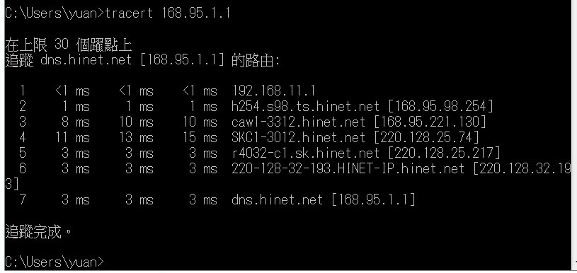Click the IP 220.128.25.217
This screenshot has width=577, height=273.
444,153
